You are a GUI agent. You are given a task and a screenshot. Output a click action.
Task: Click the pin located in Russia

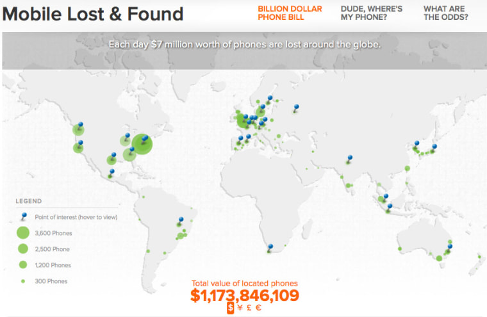pos(295,107)
